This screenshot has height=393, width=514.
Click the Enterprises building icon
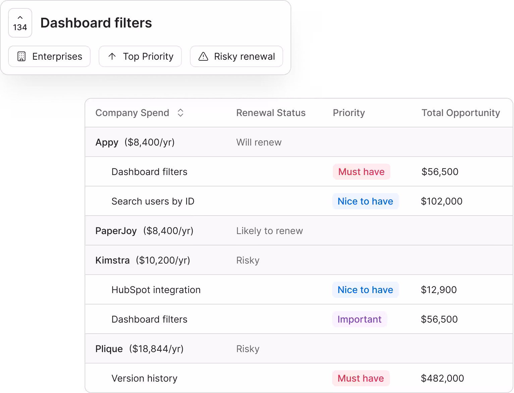21,56
